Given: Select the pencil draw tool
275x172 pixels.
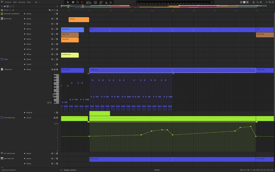Looking at the screenshot, I should [x=52, y=10].
